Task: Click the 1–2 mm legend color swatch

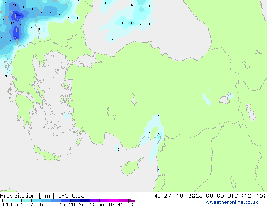Action: click(x=27, y=201)
